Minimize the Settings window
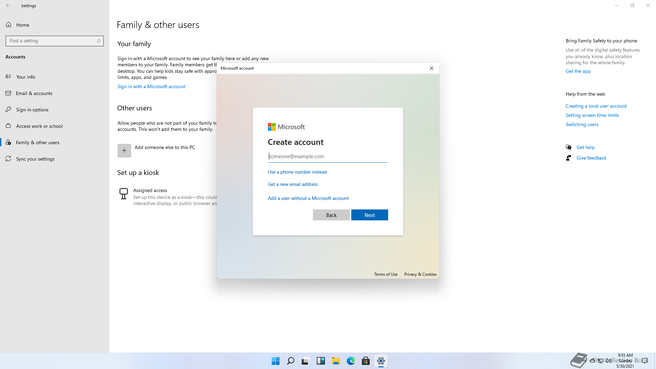 click(617, 5)
